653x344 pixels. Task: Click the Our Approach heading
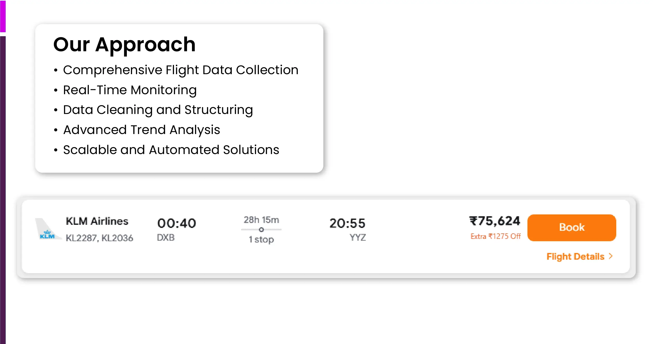click(x=125, y=44)
